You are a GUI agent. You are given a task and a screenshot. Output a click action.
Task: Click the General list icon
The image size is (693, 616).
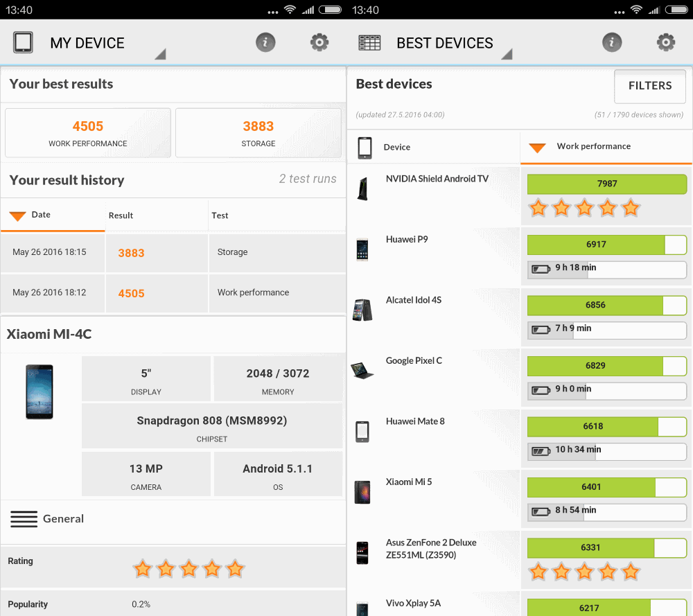pyautogui.click(x=24, y=519)
